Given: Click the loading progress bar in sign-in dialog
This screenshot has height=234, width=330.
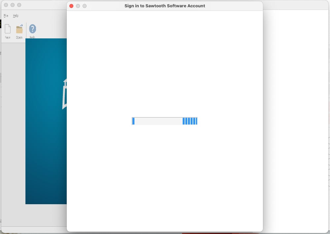Looking at the screenshot, I should [x=165, y=121].
